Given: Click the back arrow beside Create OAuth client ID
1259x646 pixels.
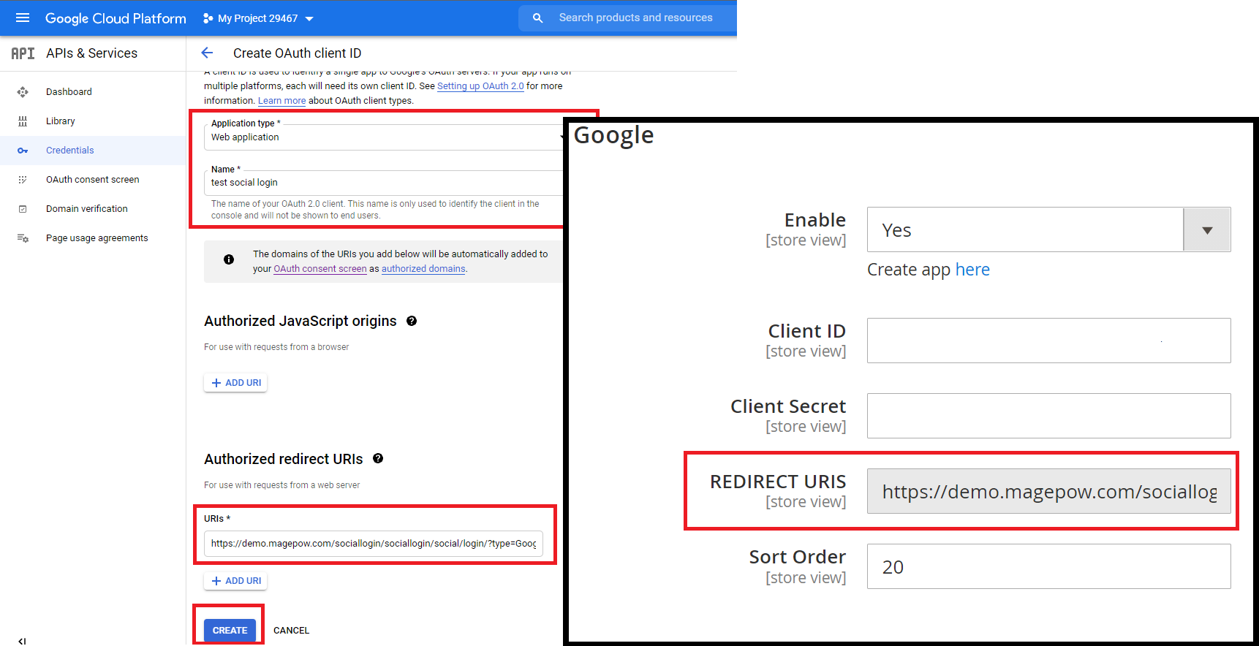Looking at the screenshot, I should point(207,53).
